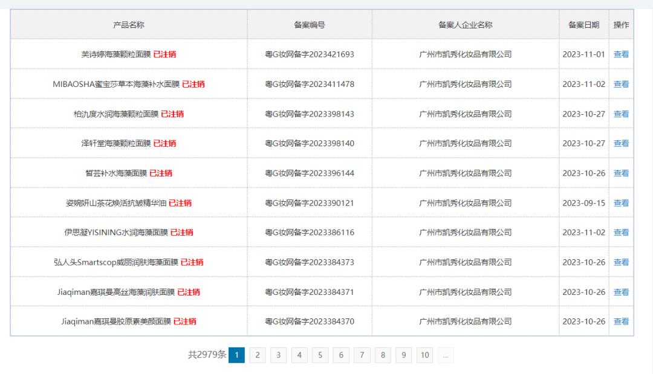View Jiaqiman嘉琪曼高丝海藻润肤面膜 record
653x374 pixels.
(x=621, y=291)
